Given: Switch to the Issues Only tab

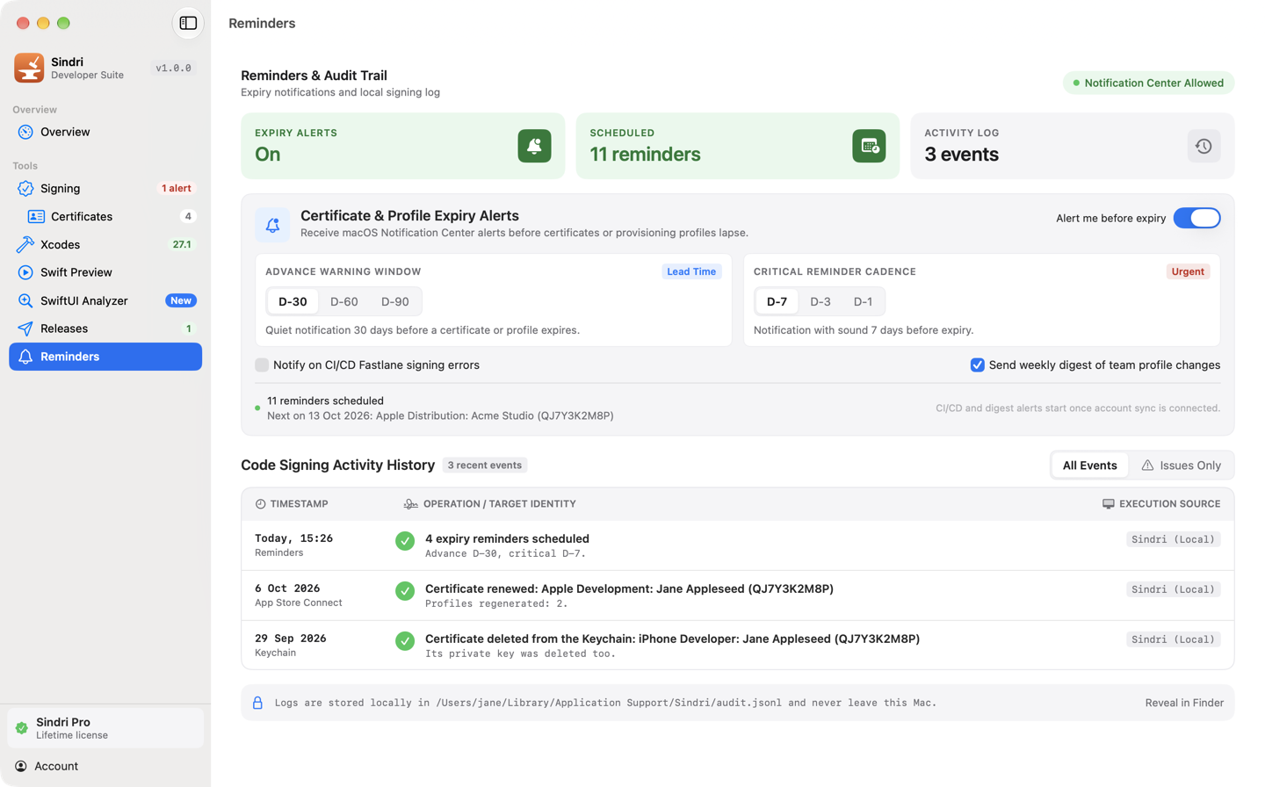Looking at the screenshot, I should click(x=1181, y=466).
